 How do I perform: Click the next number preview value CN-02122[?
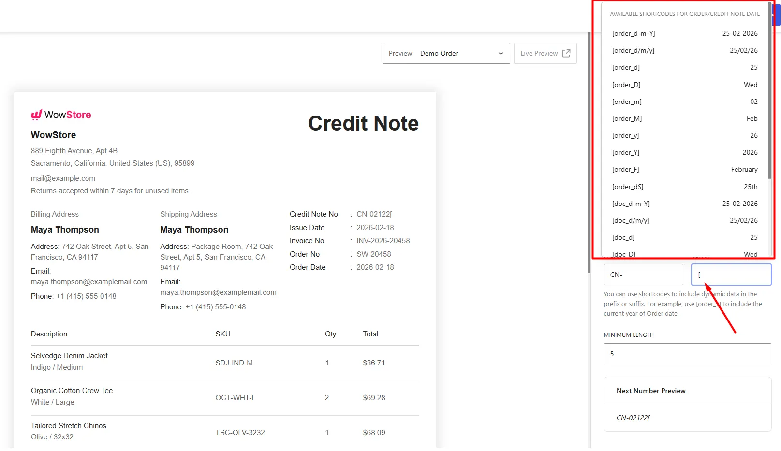click(x=633, y=418)
